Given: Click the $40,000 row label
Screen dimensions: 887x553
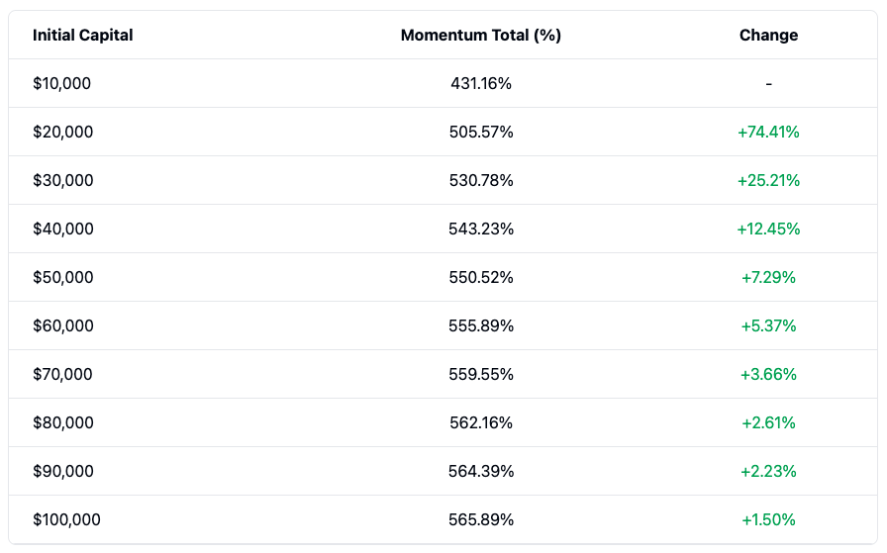Looking at the screenshot, I should pos(63,230).
